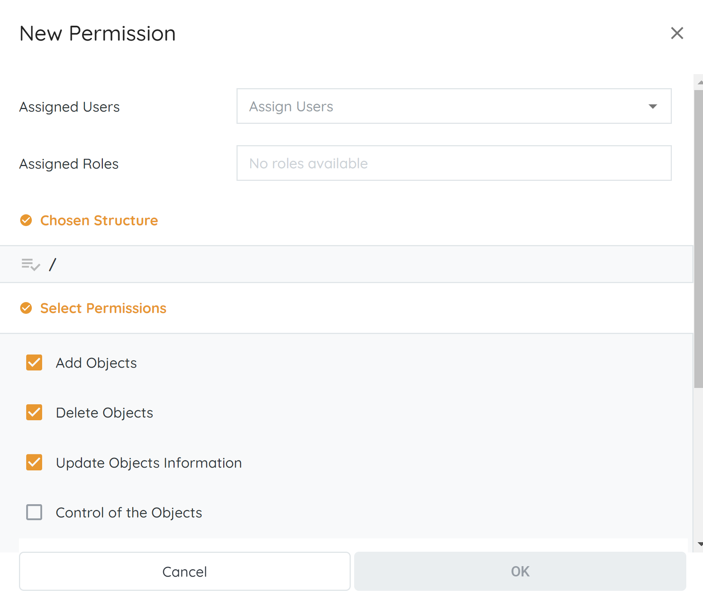Confirm with the OK button
Viewport: 703px width, 603px height.
coord(520,571)
